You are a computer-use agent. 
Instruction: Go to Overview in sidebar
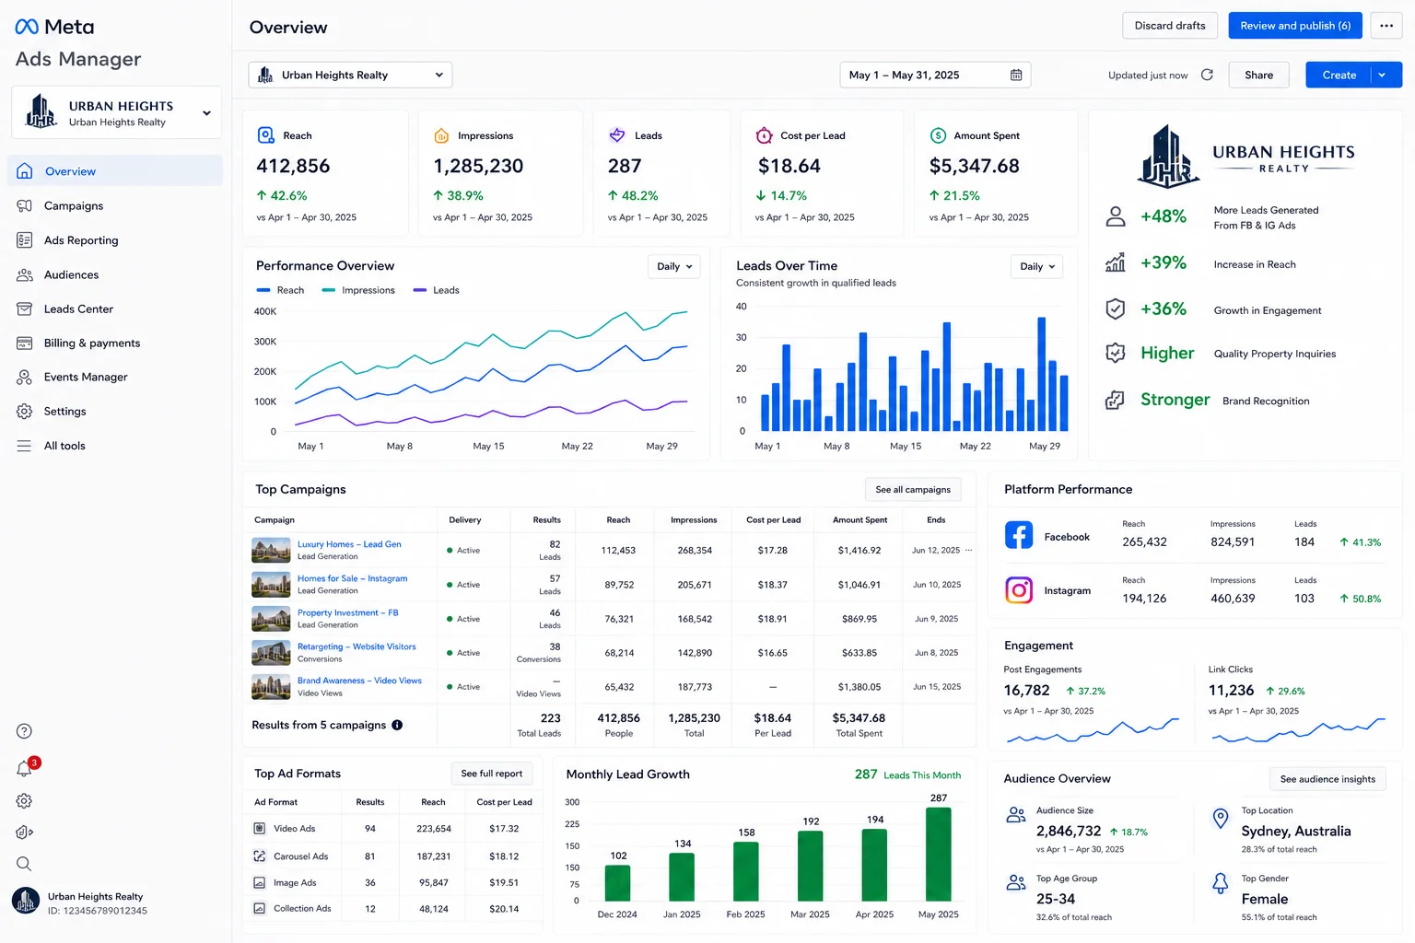(115, 171)
